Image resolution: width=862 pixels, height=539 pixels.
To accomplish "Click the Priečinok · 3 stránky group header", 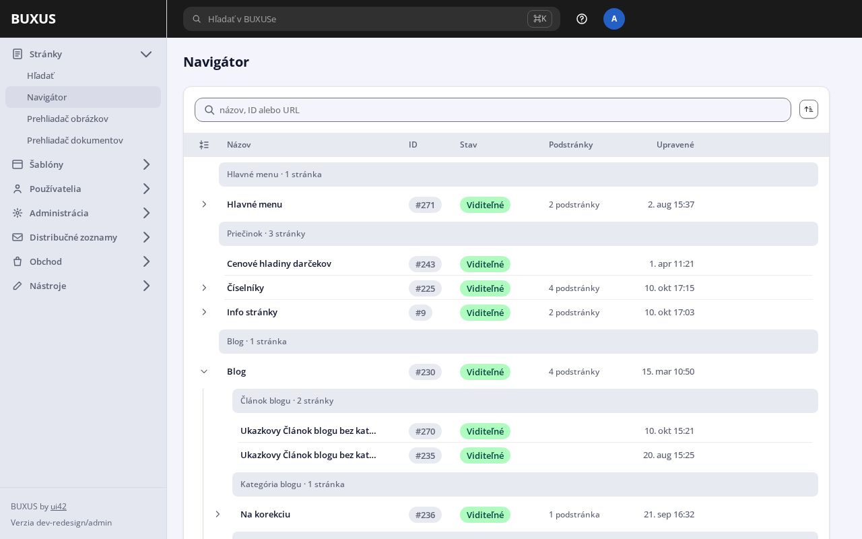I will pyautogui.click(x=519, y=234).
